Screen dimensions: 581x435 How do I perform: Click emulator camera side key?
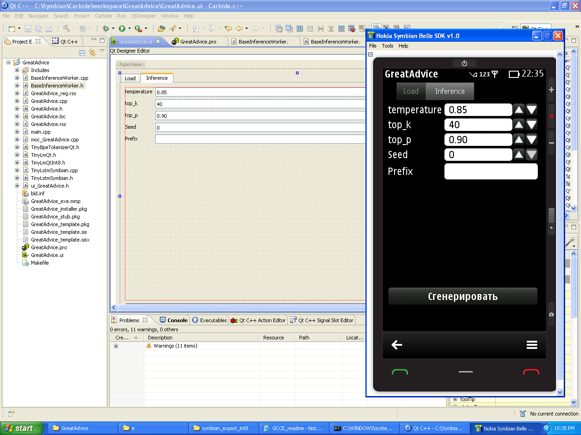pyautogui.click(x=551, y=314)
